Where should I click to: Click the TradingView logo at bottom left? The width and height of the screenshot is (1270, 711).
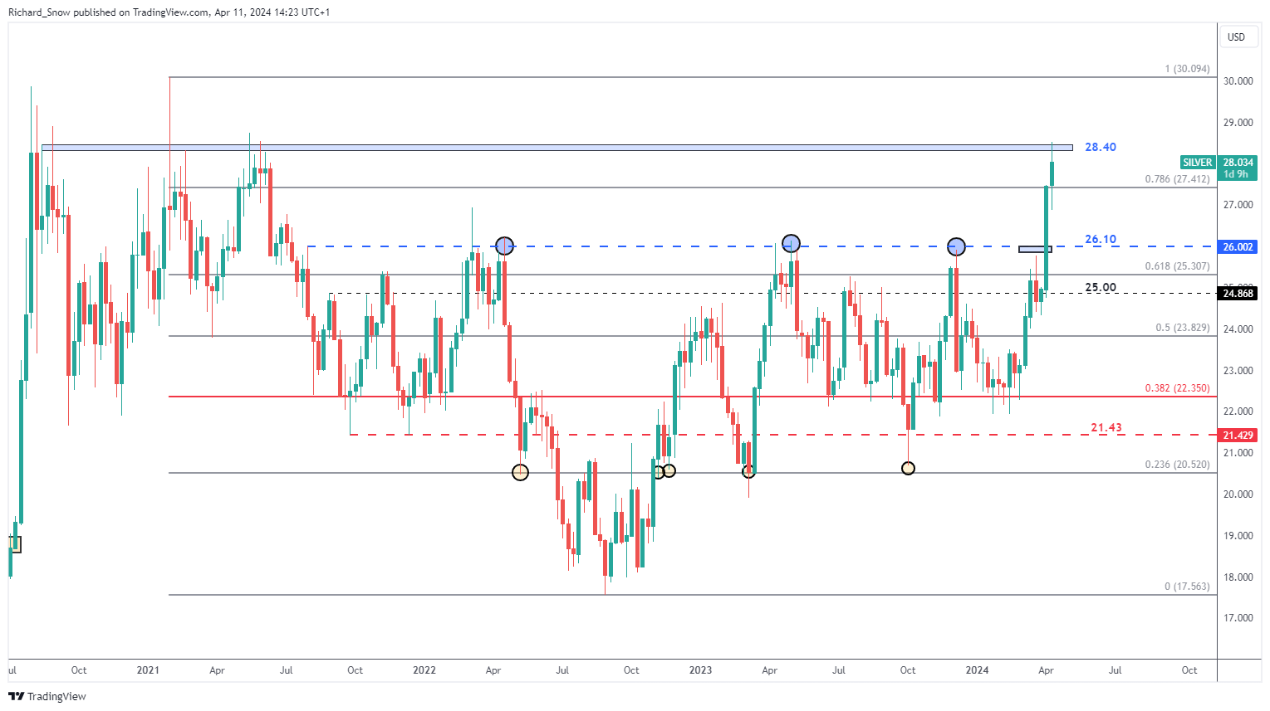47,696
